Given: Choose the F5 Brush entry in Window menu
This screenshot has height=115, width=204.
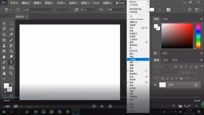Looking at the screenshot, I should pos(138,42).
